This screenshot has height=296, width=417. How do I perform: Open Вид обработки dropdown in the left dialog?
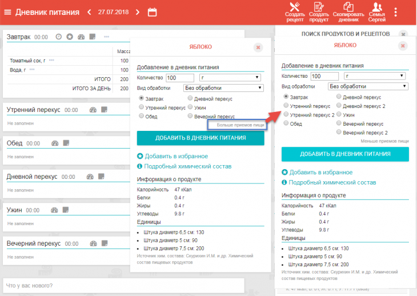223,88
